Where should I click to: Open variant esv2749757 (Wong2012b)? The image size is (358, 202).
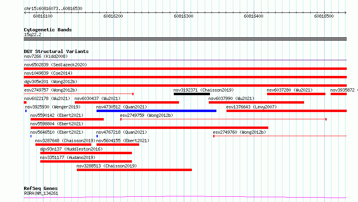51,90
